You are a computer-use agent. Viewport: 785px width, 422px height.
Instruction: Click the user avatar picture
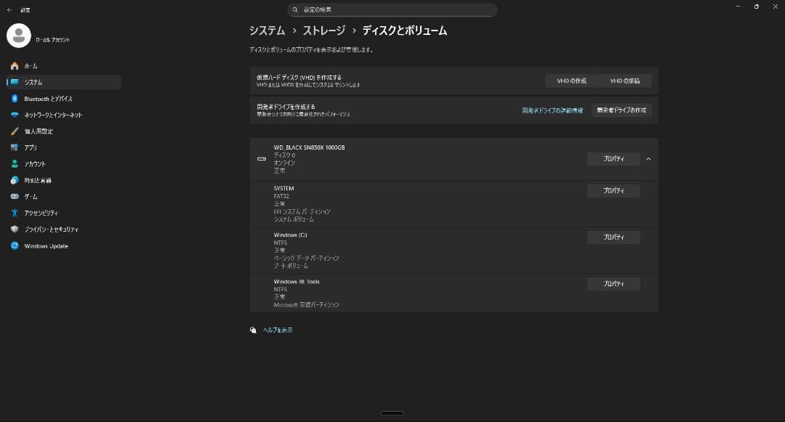coord(19,36)
